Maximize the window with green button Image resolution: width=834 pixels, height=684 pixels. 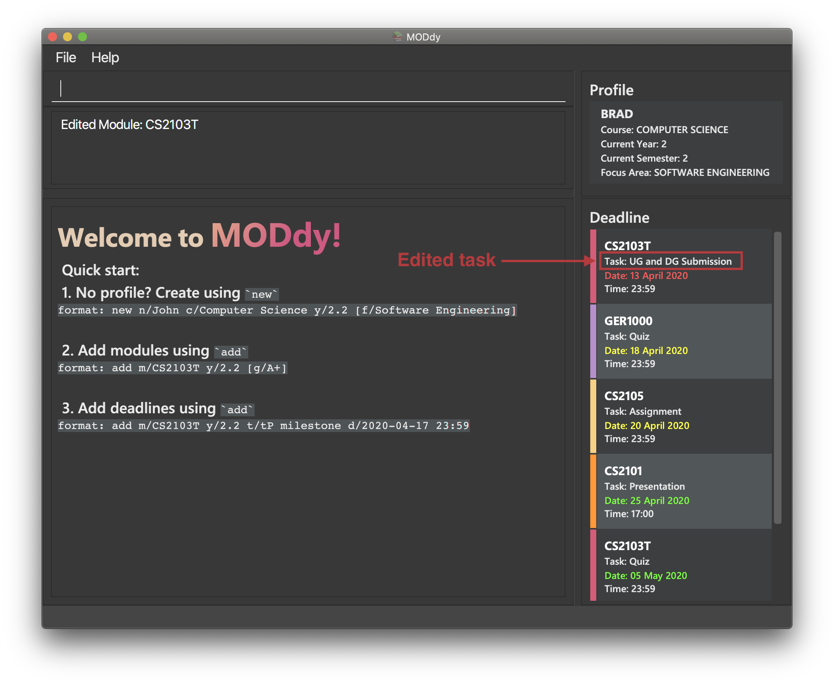[x=82, y=37]
